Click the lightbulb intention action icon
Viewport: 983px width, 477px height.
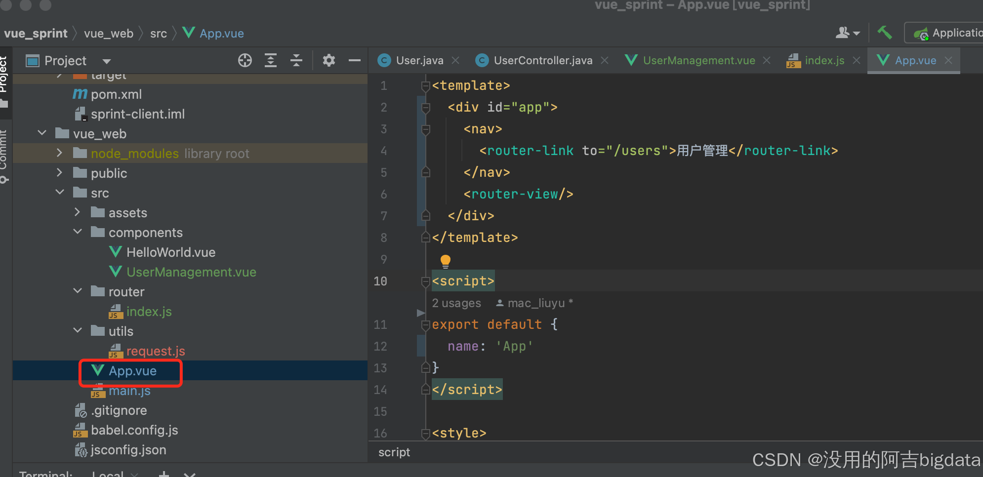click(x=445, y=261)
